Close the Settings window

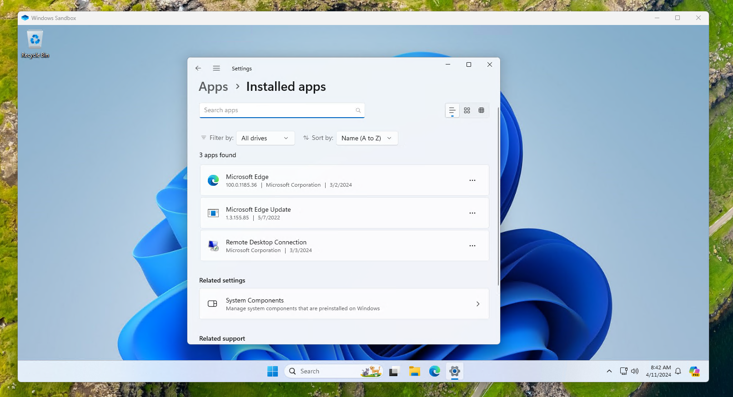pyautogui.click(x=490, y=65)
